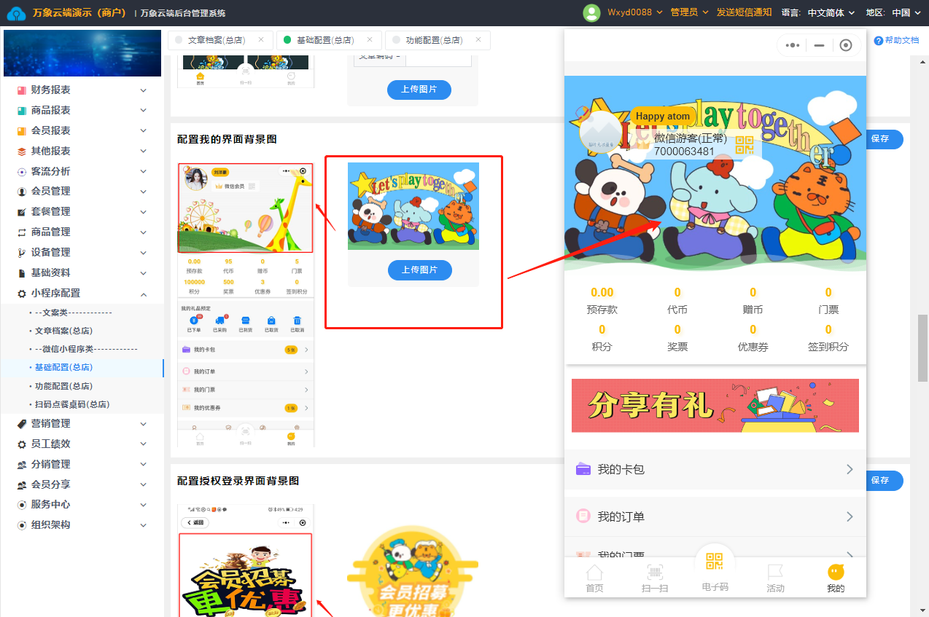Close the 基础配置(总店) tab
Image resolution: width=929 pixels, height=617 pixels.
(x=370, y=40)
